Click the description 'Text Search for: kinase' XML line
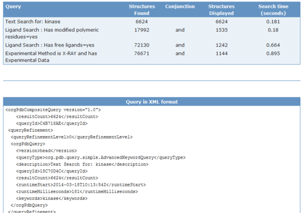 click(x=82, y=165)
